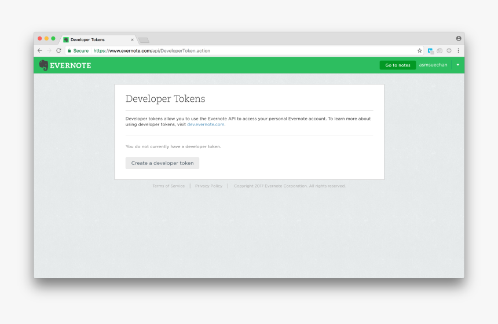This screenshot has width=498, height=324.
Task: Click the green Secure padlock icon
Action: [x=69, y=50]
